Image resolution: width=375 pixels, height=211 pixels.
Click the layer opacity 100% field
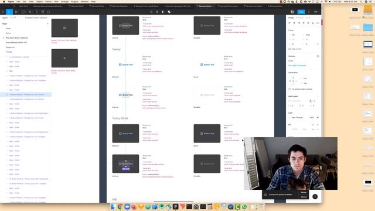[x=312, y=117]
